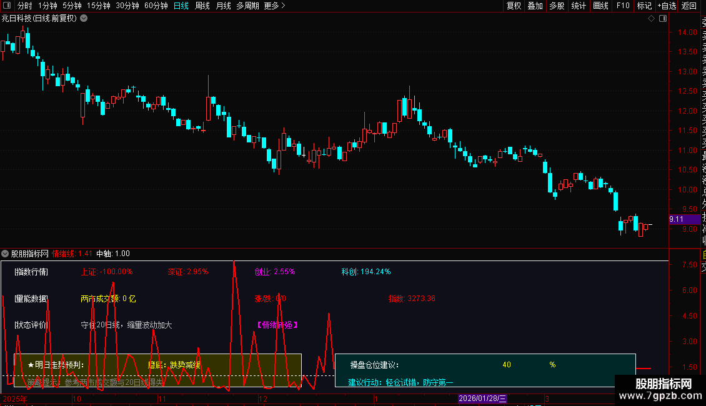The height and width of the screenshot is (406, 706).
Task: Expand the 股朋指标网 indicator dropdown
Action: pyautogui.click(x=5, y=254)
